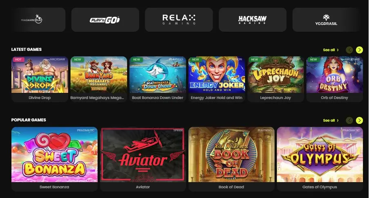Go back in Popular Games carousel
Screen dimensions: 369x198
pyautogui.click(x=349, y=120)
